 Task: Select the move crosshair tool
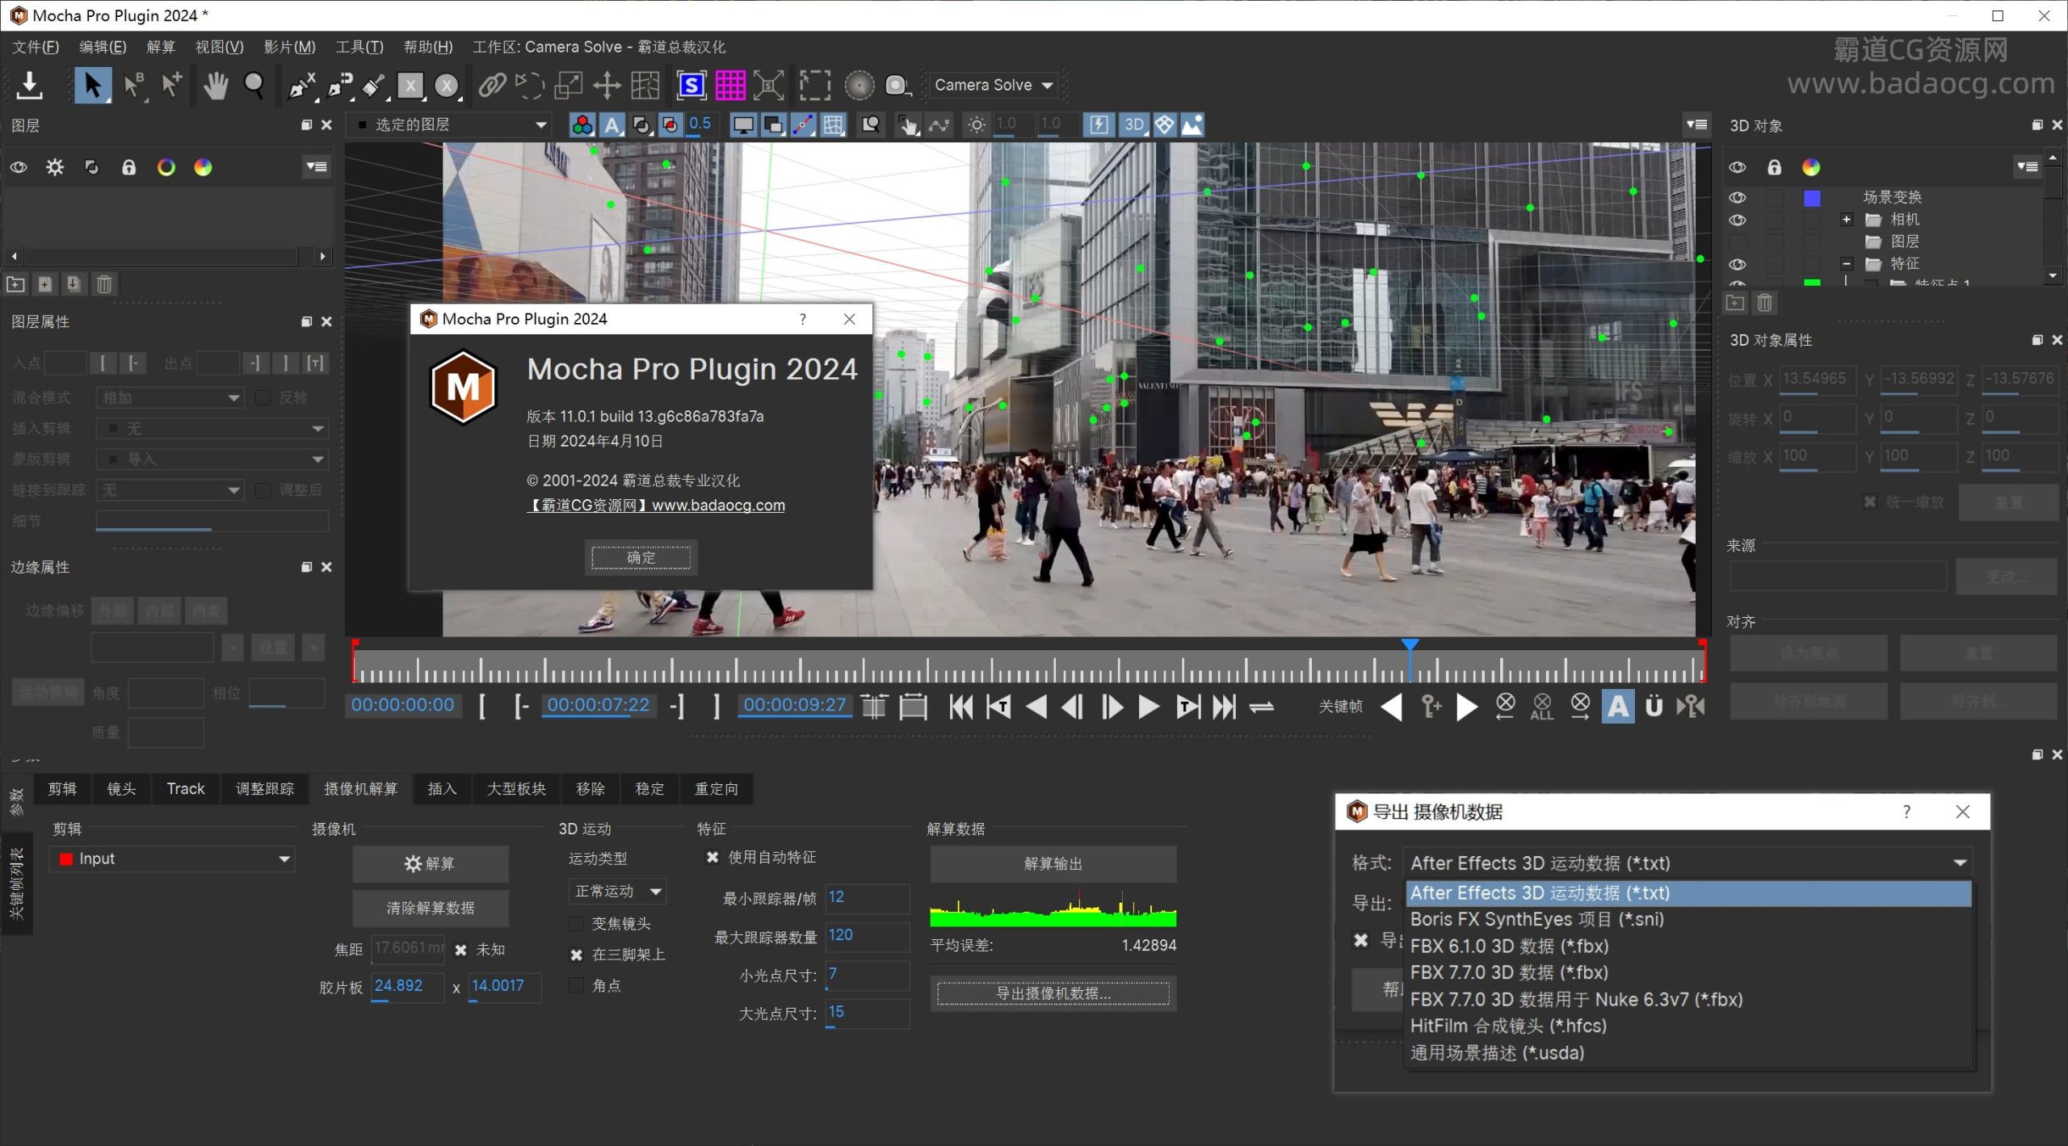tap(607, 85)
